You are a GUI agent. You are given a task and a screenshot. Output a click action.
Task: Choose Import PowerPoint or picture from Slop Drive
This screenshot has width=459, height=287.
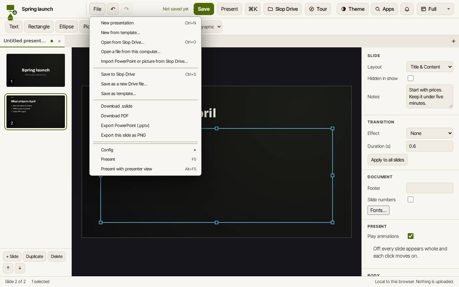coord(145,61)
